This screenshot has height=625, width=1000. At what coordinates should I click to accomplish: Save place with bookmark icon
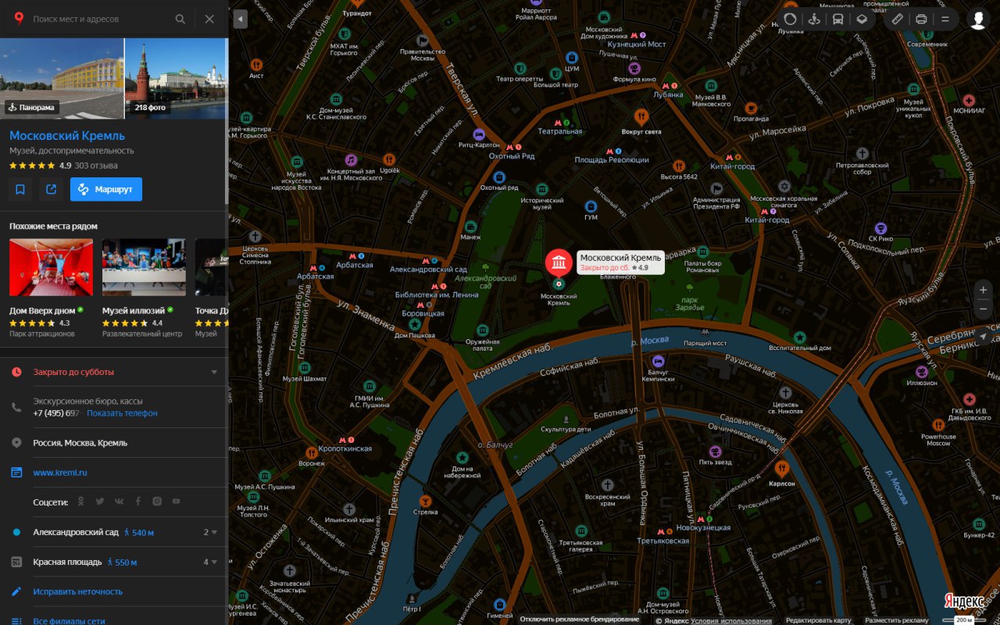point(20,189)
